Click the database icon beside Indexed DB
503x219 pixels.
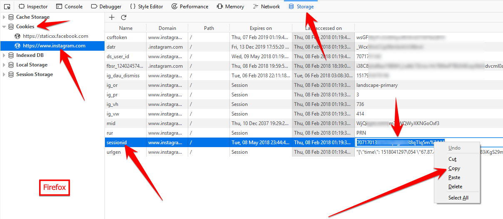click(11, 55)
